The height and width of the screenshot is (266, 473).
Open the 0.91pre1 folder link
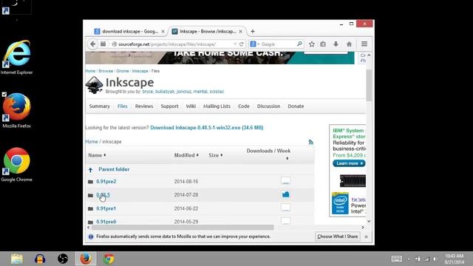point(106,208)
